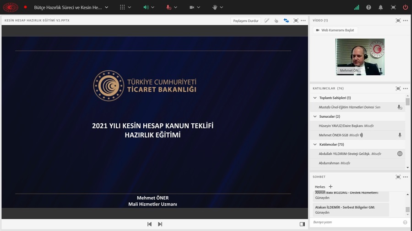This screenshot has width=412, height=231.
Task: Raise hand using the hand icon
Action: coord(215,7)
